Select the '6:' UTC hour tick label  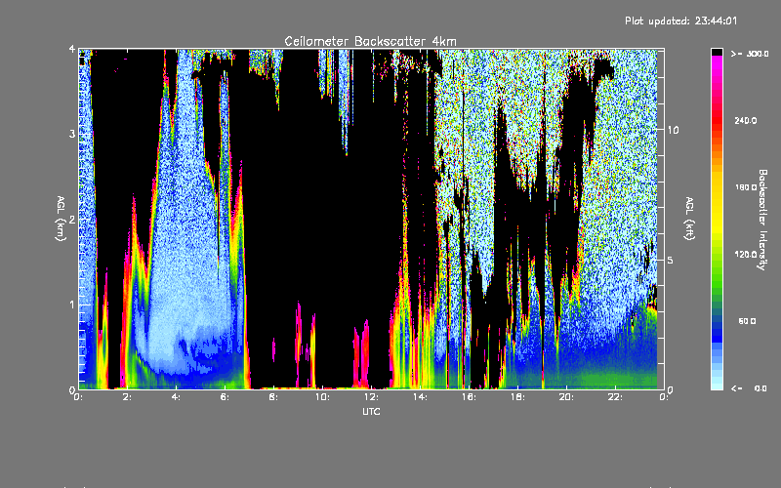226,397
